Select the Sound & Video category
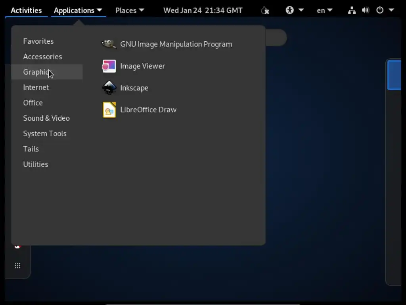The height and width of the screenshot is (305, 406). click(x=46, y=118)
